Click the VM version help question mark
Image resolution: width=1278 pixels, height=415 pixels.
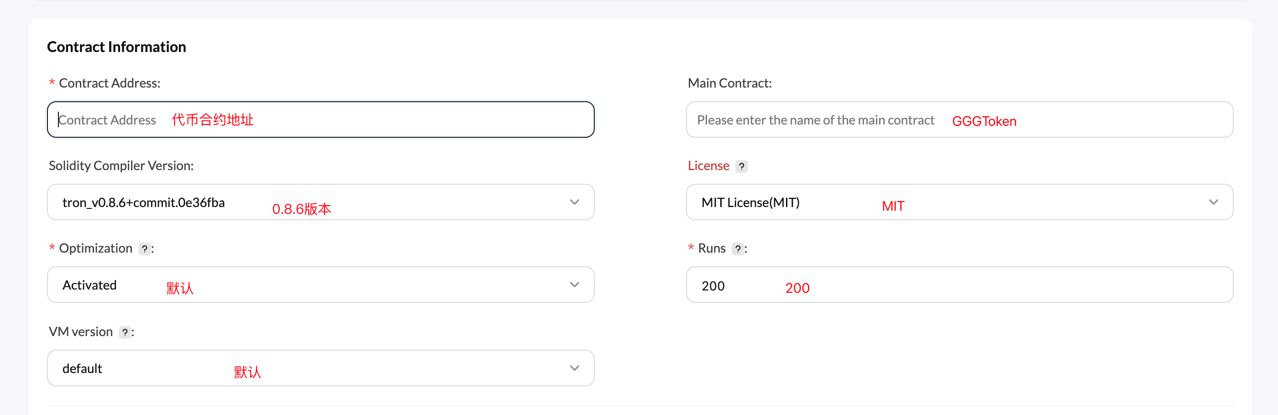125,332
